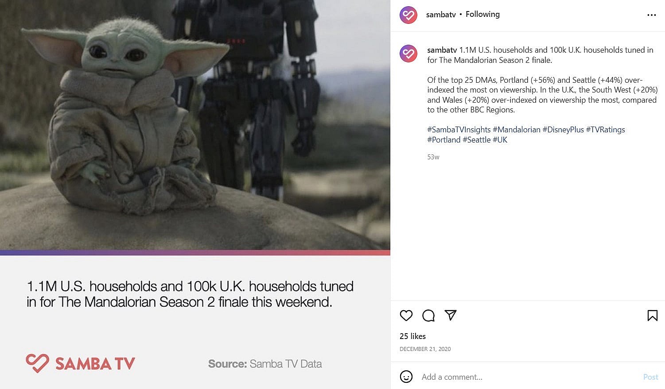The height and width of the screenshot is (389, 665).
Task: Open the #Mandalorian hashtag
Action: pos(517,130)
